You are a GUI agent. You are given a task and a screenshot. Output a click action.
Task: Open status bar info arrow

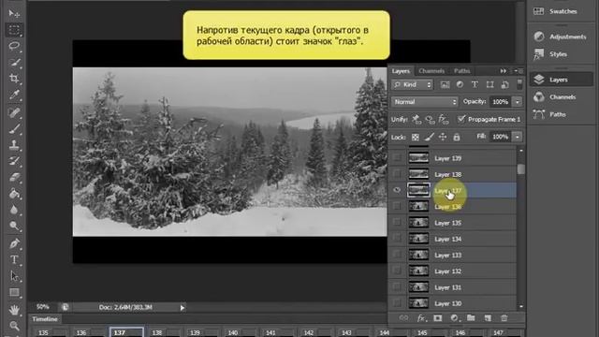point(183,308)
